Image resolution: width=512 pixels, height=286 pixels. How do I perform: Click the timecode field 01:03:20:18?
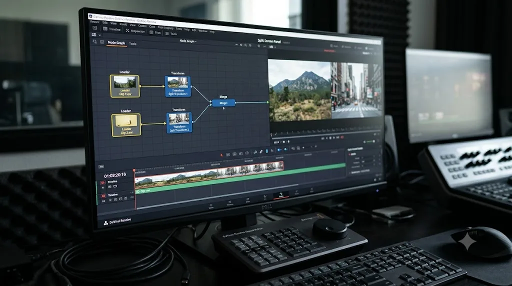coord(115,175)
